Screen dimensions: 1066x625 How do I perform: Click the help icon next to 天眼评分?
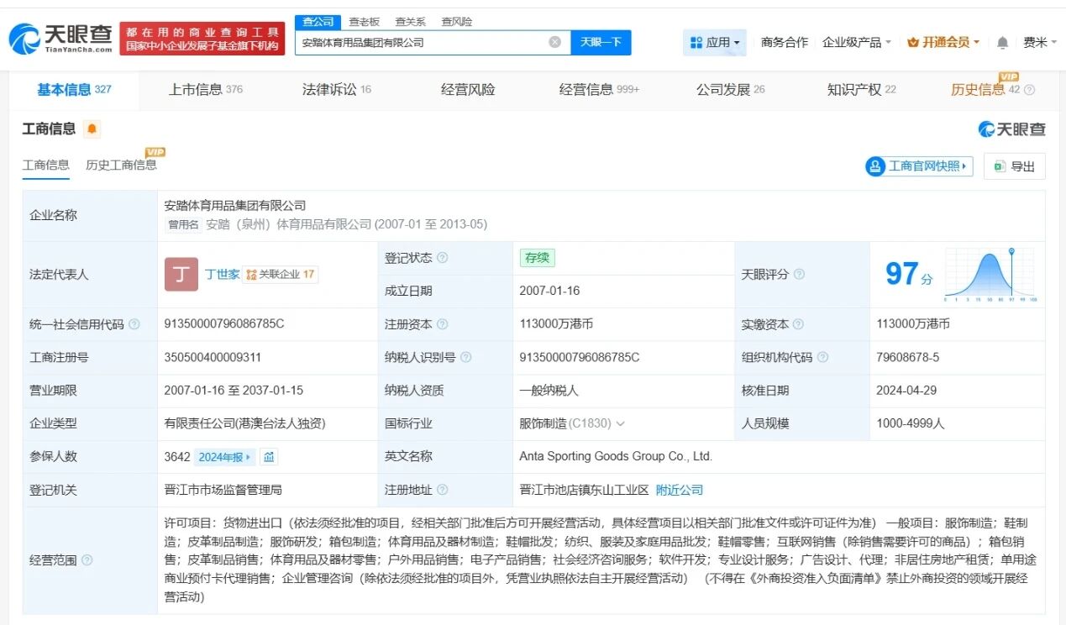tap(799, 275)
